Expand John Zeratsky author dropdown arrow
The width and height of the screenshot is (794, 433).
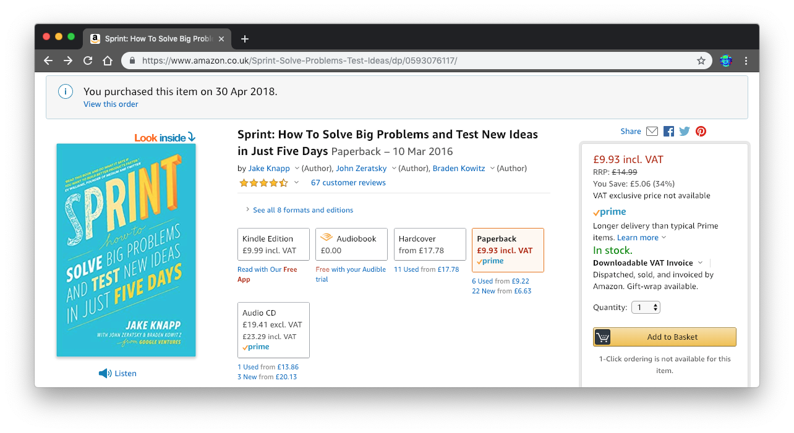click(394, 168)
